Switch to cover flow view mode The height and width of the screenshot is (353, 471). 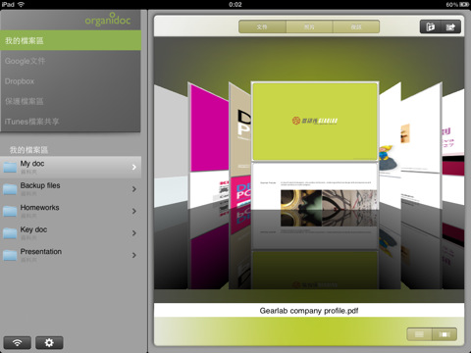[x=445, y=334]
